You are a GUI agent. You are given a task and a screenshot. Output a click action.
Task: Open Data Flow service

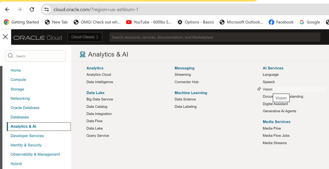click(94, 121)
